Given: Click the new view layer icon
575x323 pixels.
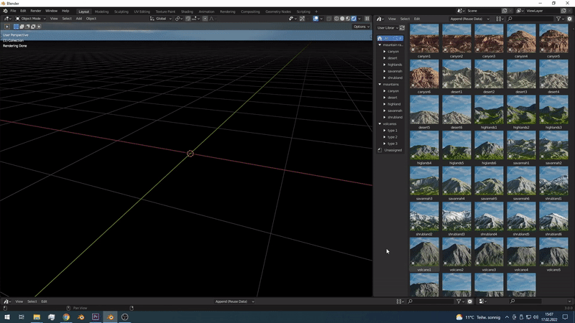Looking at the screenshot, I should click(563, 11).
